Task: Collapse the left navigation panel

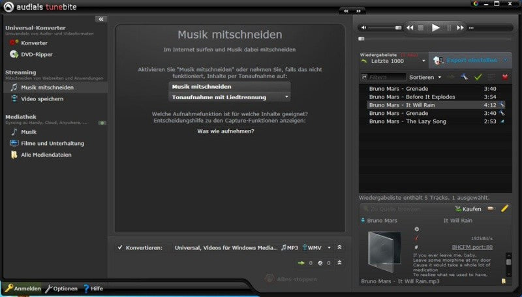Action: coord(101,20)
